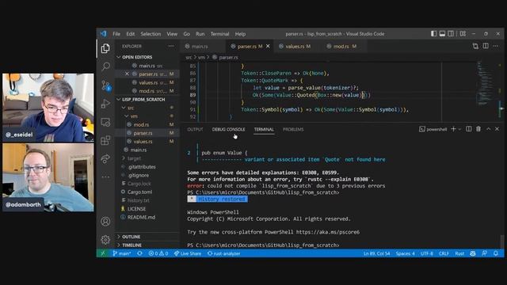Open the Extensions view
Screen dimensions: 507x285
tap(105, 140)
